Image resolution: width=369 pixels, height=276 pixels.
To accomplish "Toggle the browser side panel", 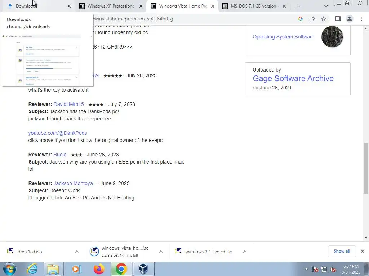I will pyautogui.click(x=338, y=19).
